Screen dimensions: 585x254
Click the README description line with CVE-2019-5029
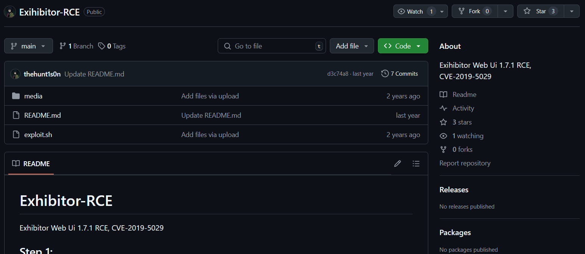tap(92, 228)
